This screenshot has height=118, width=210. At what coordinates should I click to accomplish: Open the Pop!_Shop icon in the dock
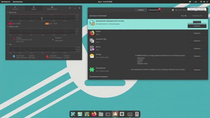pyautogui.click(x=115, y=114)
